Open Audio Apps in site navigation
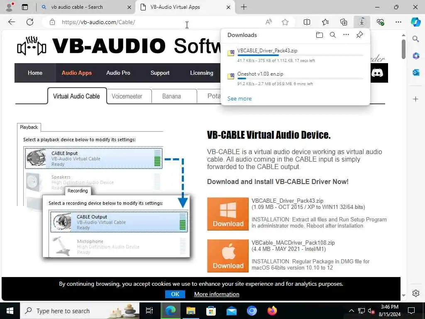This screenshot has height=319, width=425. [x=77, y=73]
